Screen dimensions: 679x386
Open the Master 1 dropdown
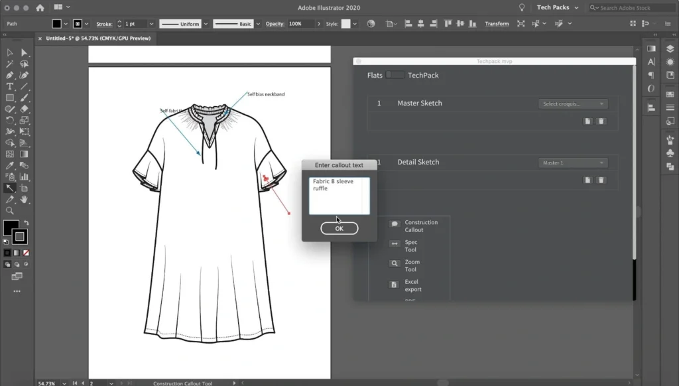pyautogui.click(x=573, y=163)
